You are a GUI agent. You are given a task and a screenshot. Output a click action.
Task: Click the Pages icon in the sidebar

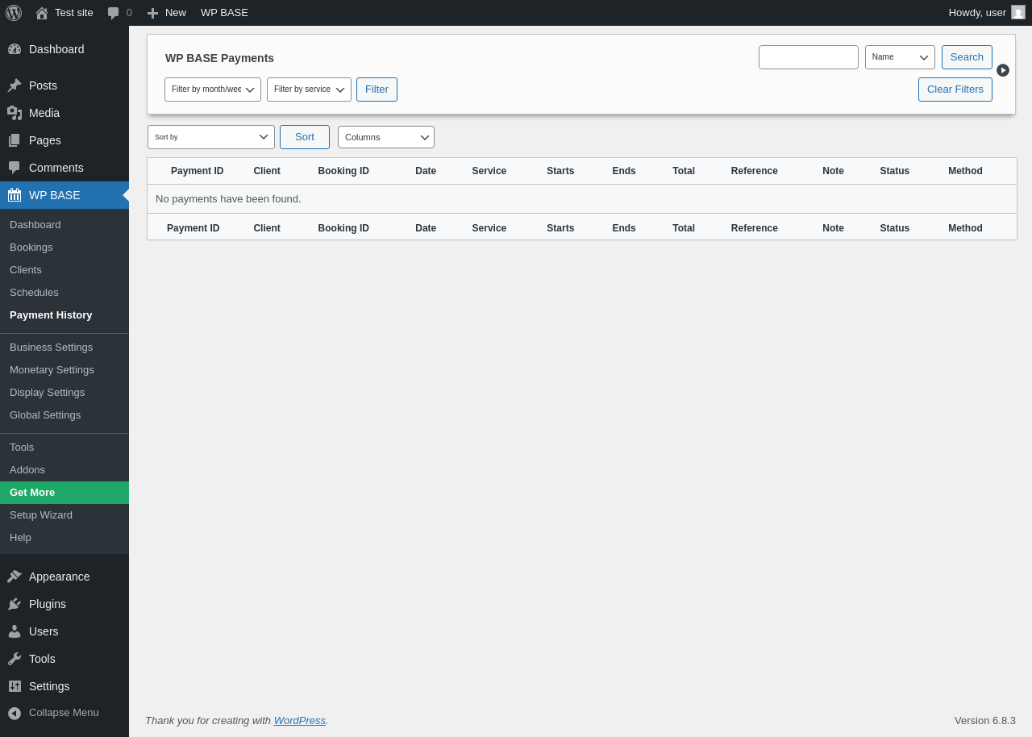15,140
